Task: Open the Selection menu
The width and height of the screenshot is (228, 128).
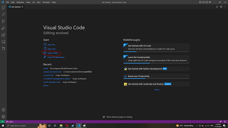Action: tap(20, 2)
